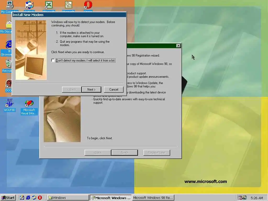Launch the Microsoft Excel desktop shortcut
268x201 pixels.
click(x=49, y=5)
